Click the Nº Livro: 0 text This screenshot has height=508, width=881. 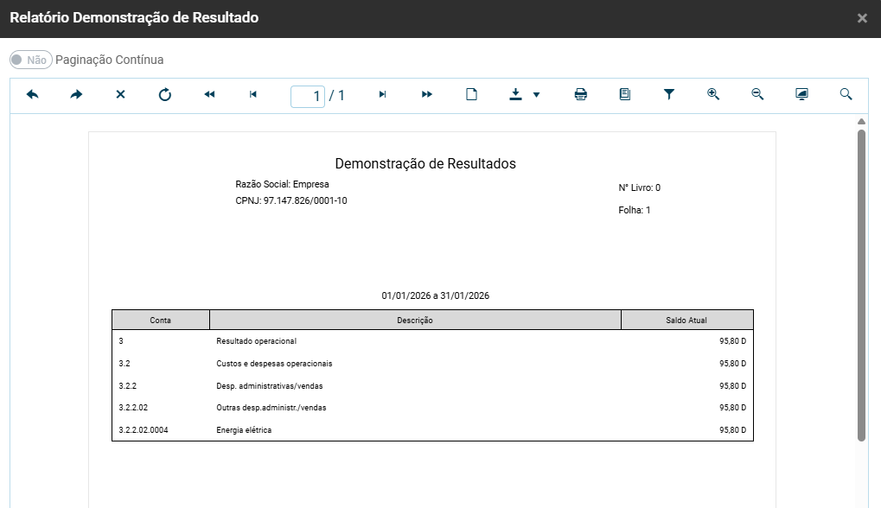point(640,188)
